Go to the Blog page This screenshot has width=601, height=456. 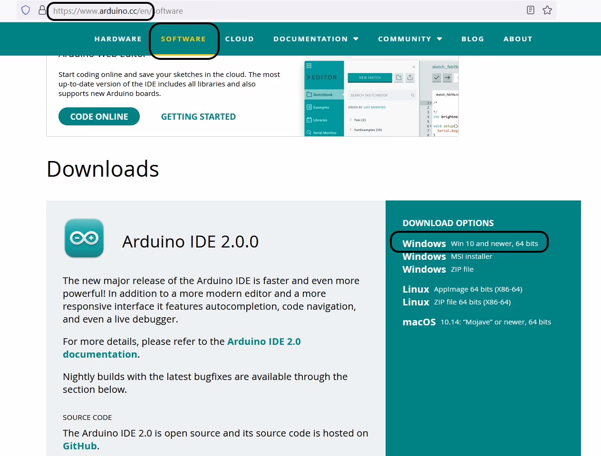(x=473, y=39)
